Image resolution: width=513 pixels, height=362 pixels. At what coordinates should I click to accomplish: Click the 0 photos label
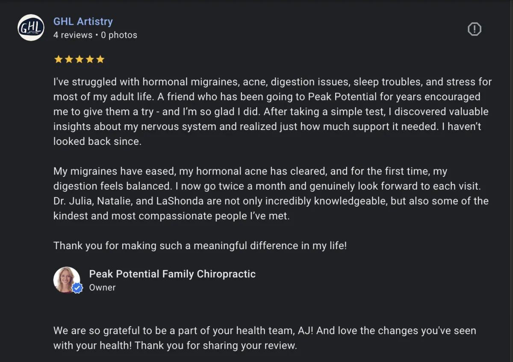tap(119, 35)
